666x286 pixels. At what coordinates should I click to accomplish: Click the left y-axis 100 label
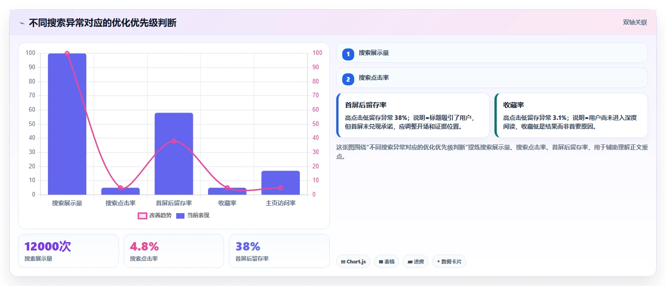click(x=30, y=53)
